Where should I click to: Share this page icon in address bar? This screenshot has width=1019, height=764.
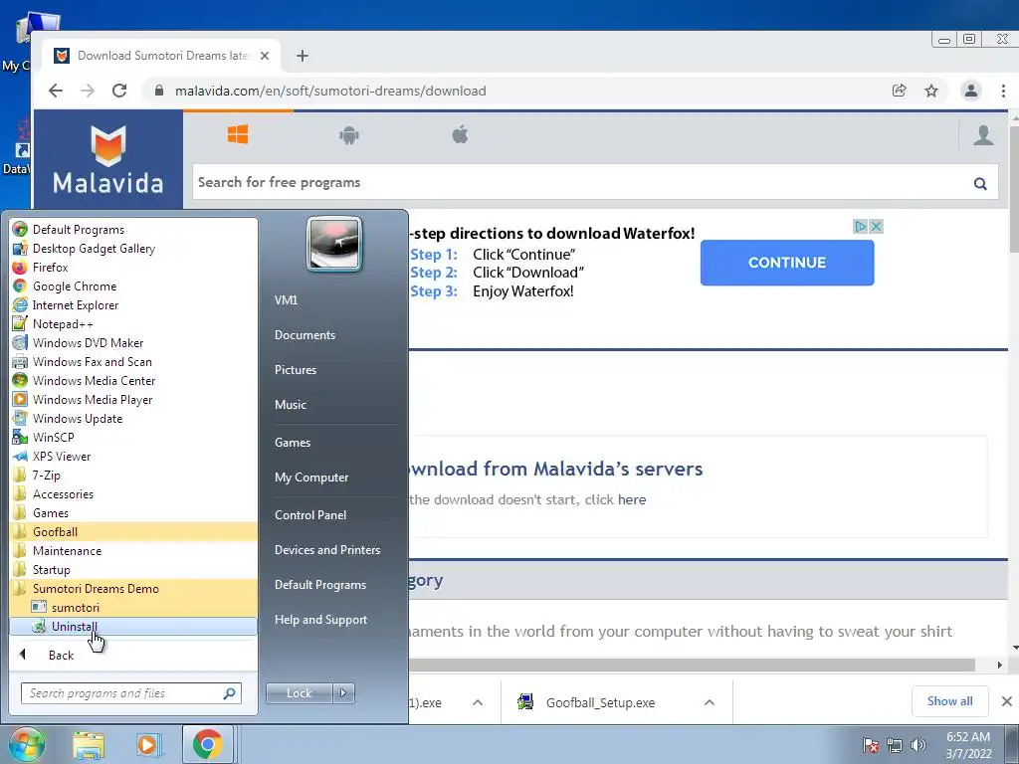(900, 91)
